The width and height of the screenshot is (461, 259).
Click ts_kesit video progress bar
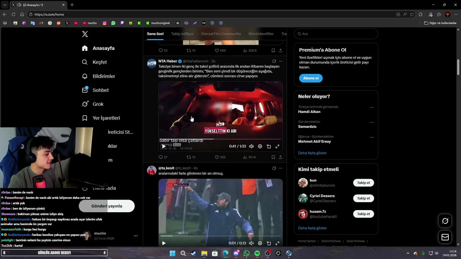point(220,236)
